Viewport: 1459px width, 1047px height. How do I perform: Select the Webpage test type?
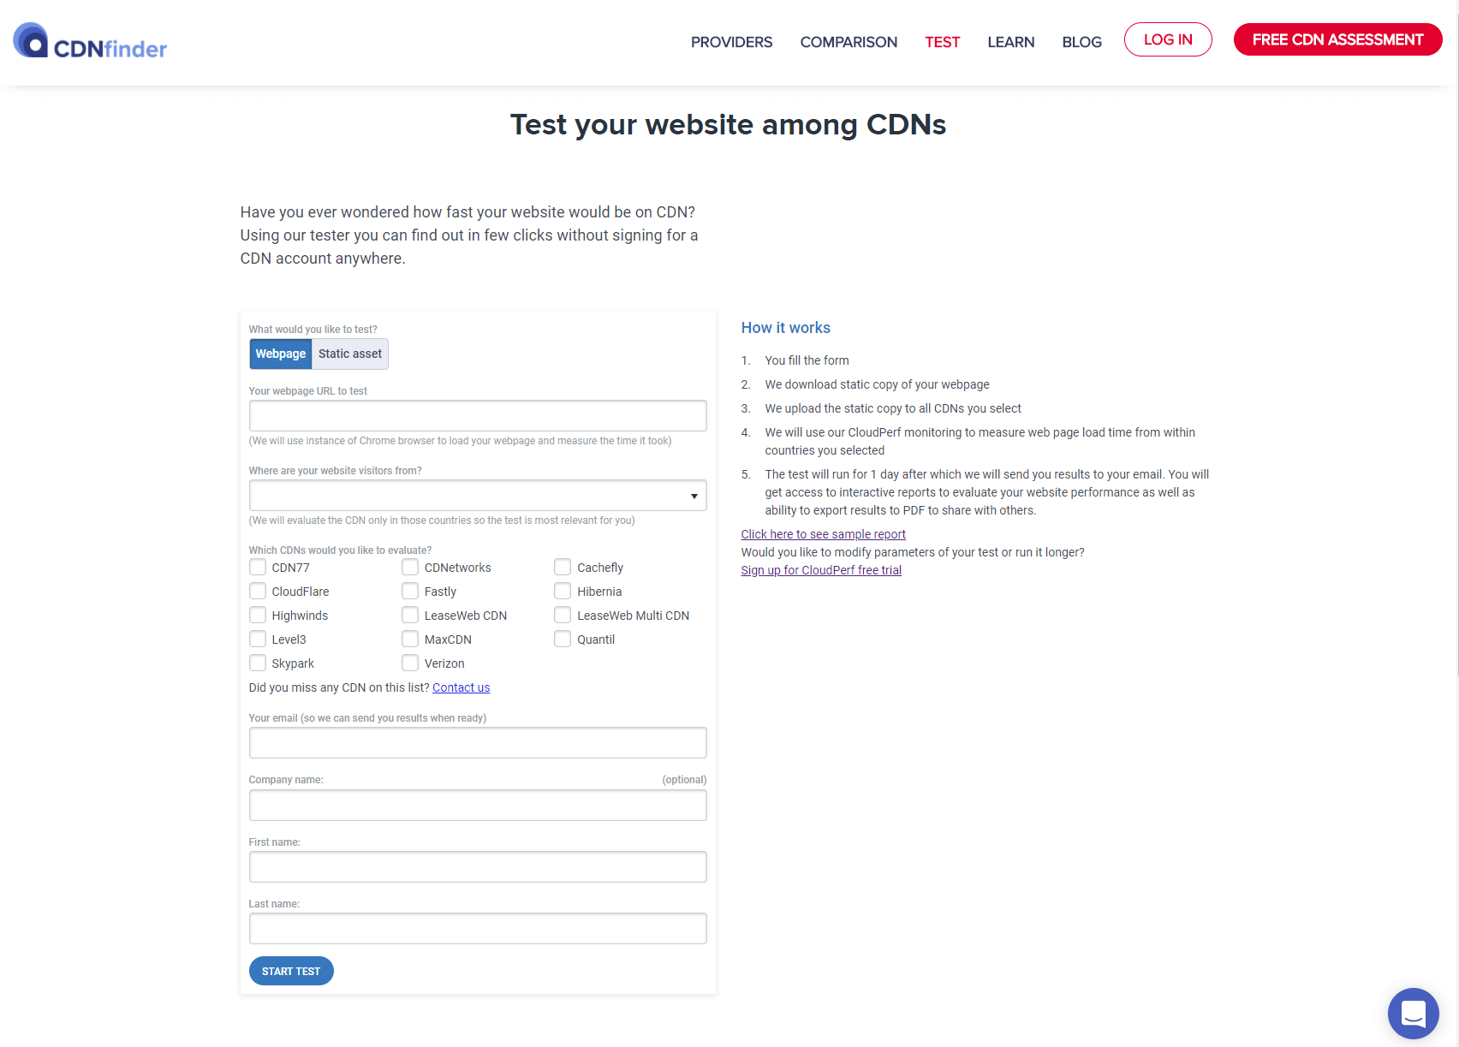(281, 354)
